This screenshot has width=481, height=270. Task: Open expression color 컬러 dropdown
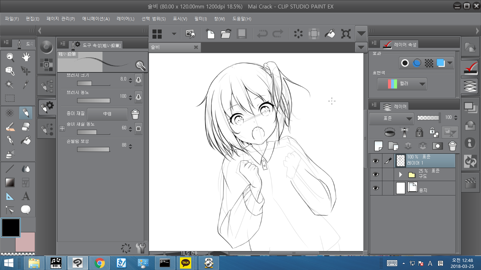click(402, 84)
